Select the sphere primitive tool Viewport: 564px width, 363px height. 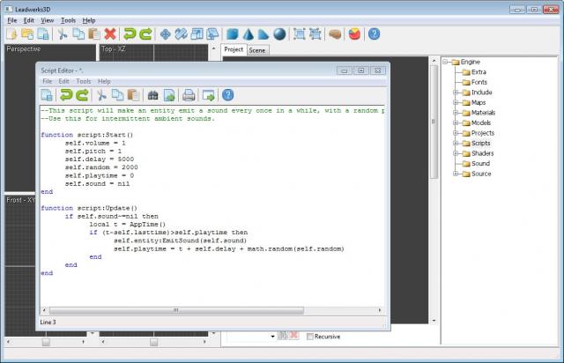click(279, 34)
